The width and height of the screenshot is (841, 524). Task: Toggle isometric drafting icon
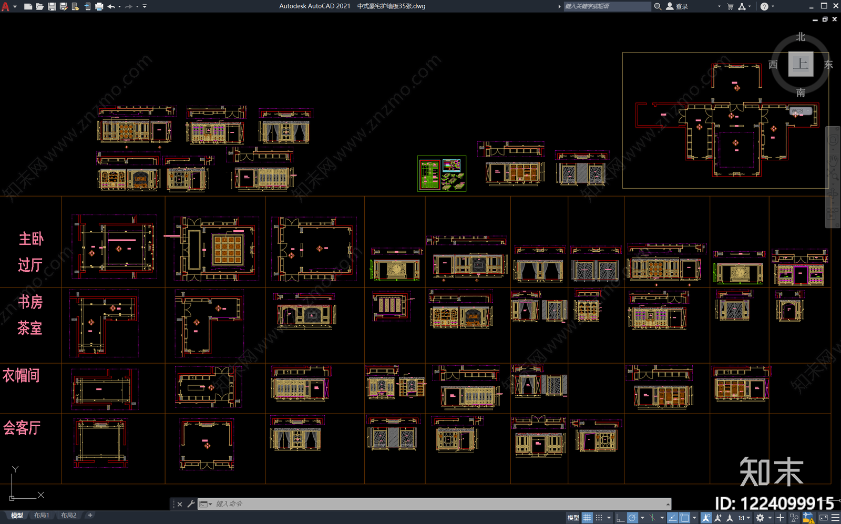tap(652, 518)
